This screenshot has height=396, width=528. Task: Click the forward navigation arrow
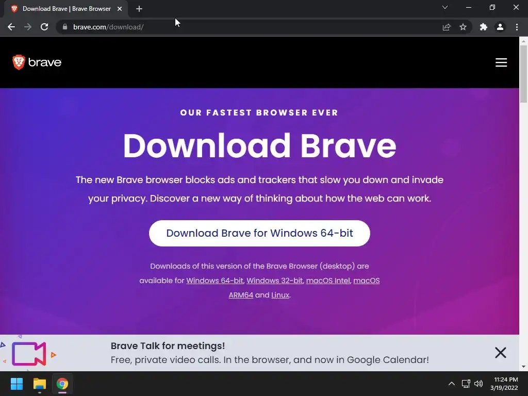click(28, 27)
